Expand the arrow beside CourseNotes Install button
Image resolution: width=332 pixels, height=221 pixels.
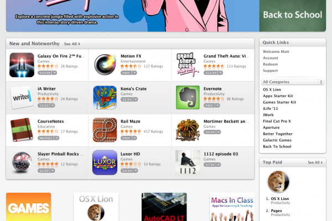57,138
